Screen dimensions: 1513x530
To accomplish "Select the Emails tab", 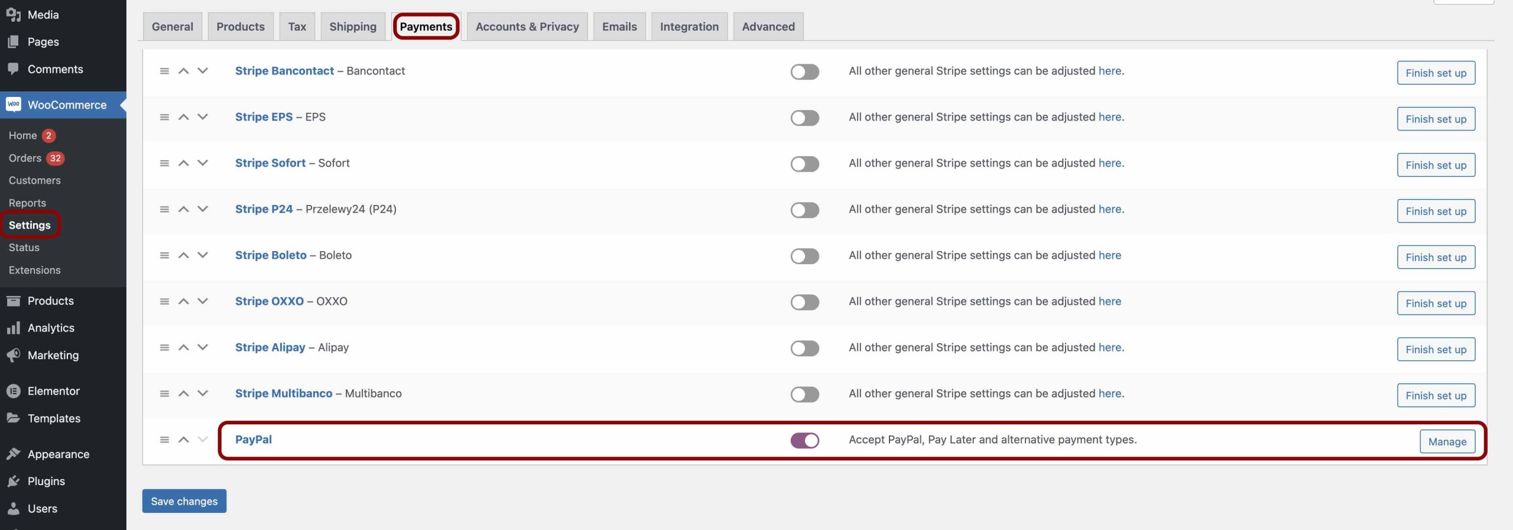I will coord(619,27).
